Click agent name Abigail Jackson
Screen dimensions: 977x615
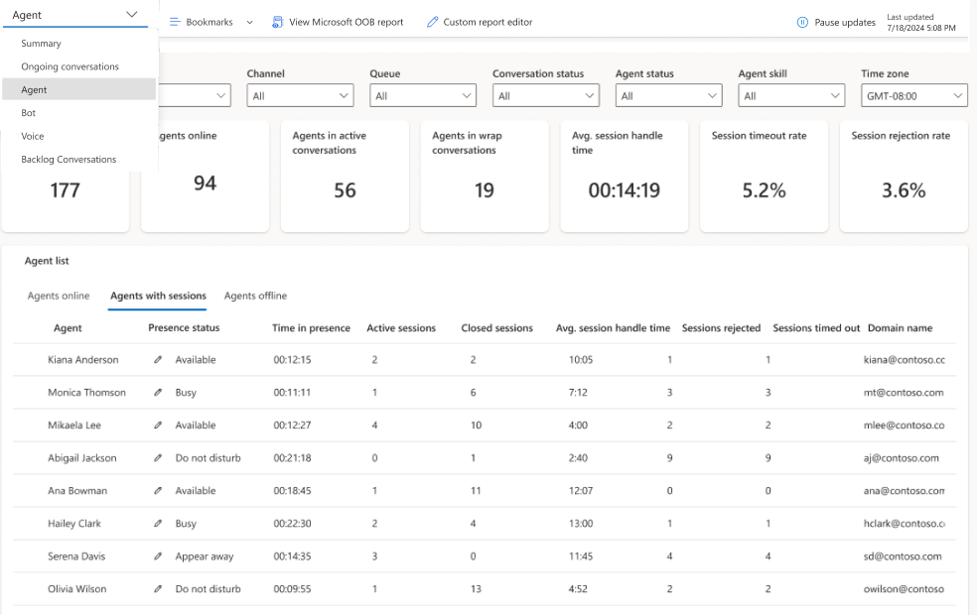[82, 458]
